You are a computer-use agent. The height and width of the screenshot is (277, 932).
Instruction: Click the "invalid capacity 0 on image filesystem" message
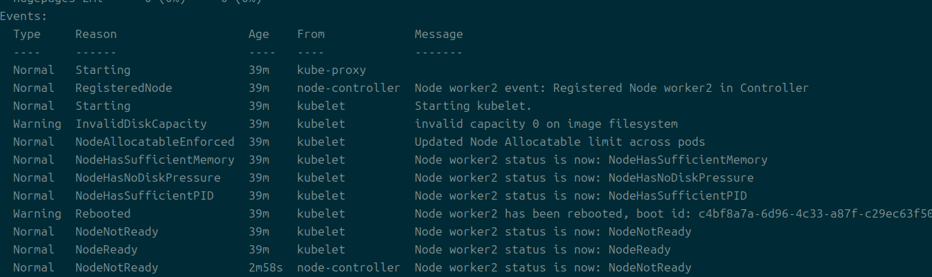(x=546, y=124)
